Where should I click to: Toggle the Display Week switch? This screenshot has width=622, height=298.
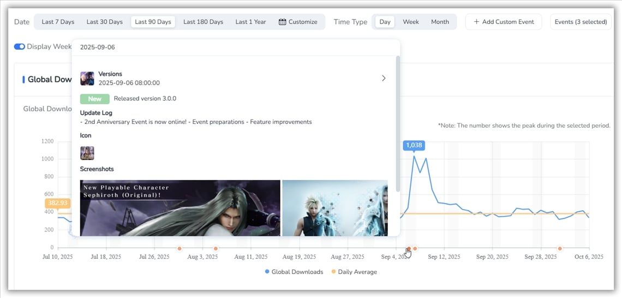point(20,46)
